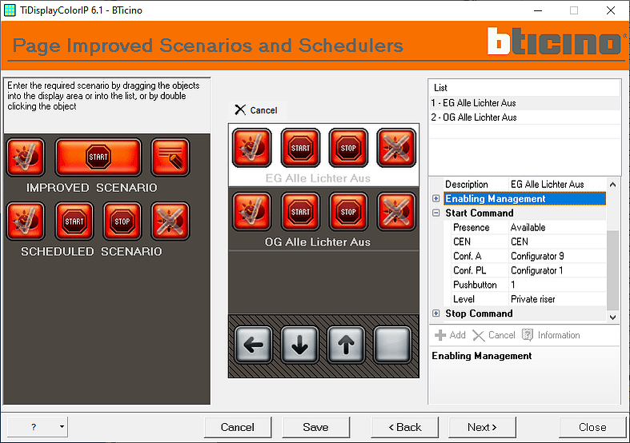Click enable icon of EG Alle Lichter Aus
This screenshot has height=443, width=630.
(252, 148)
